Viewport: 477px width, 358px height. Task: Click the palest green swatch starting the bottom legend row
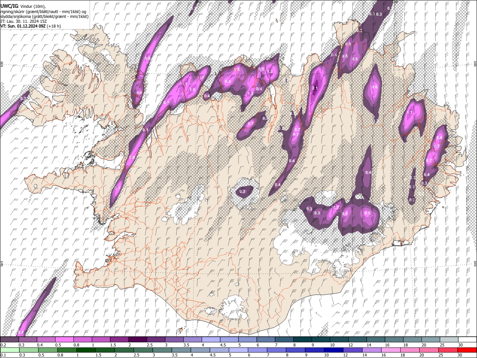[x=10, y=350]
